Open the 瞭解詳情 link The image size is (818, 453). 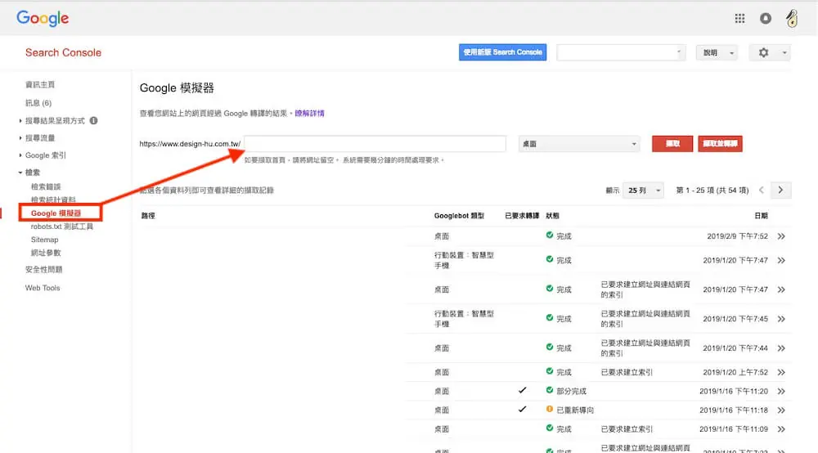pos(309,113)
